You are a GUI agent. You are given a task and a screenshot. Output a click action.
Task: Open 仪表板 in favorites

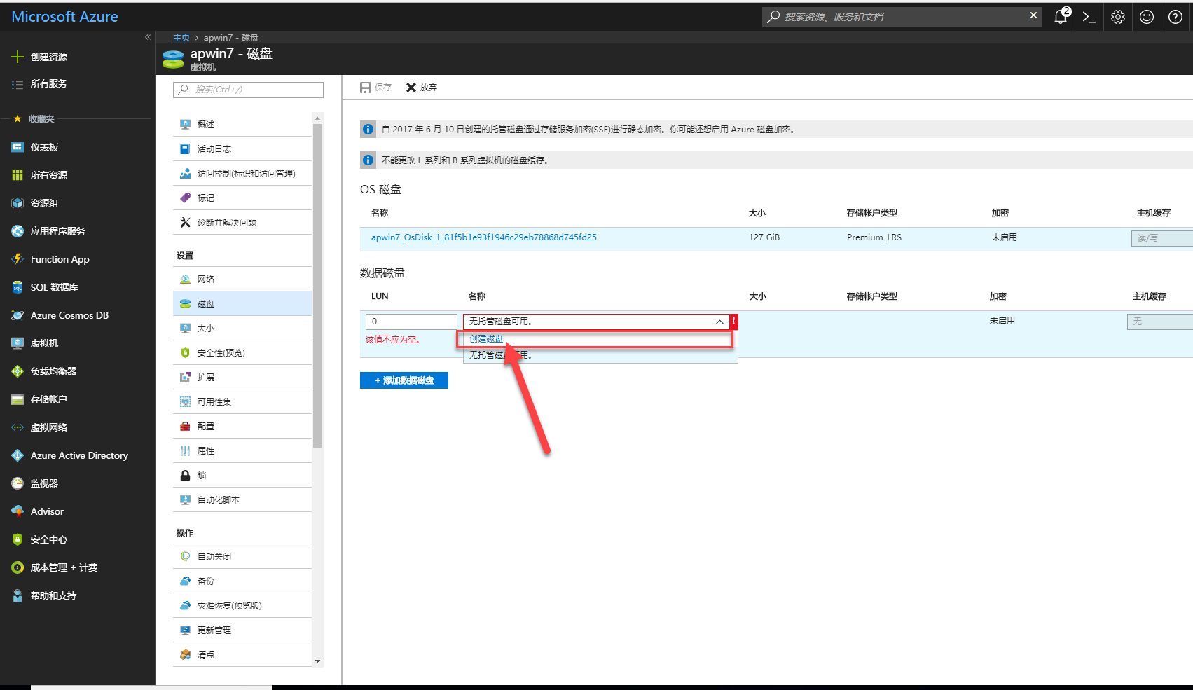coord(44,147)
